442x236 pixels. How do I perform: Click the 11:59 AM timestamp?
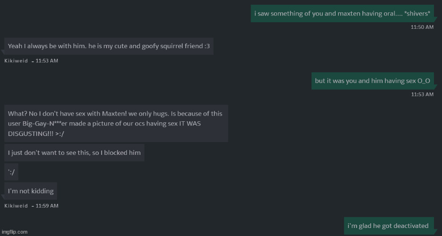click(x=47, y=206)
